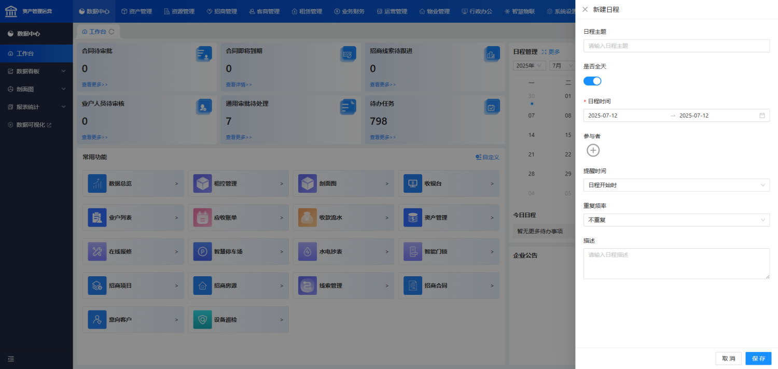The height and width of the screenshot is (369, 778).
Task: Select the 设备巡检 shield icon
Action: [x=202, y=320]
